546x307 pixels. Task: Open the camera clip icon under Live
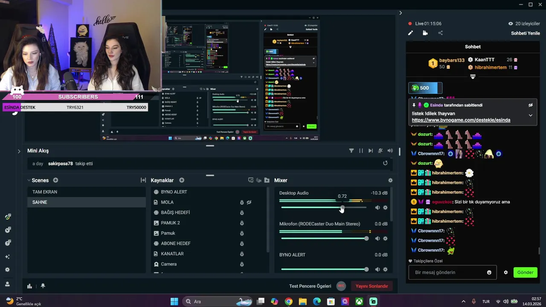point(425,33)
